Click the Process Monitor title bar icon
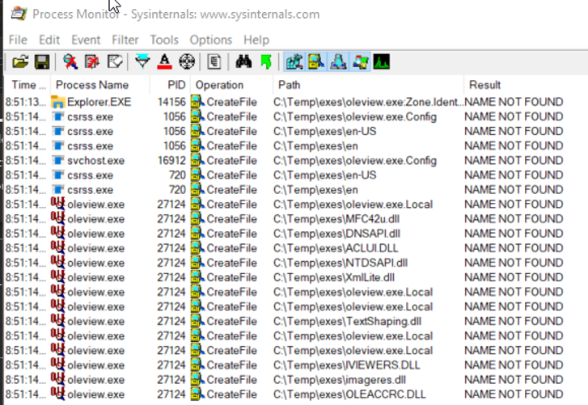The height and width of the screenshot is (405, 588). [x=19, y=14]
